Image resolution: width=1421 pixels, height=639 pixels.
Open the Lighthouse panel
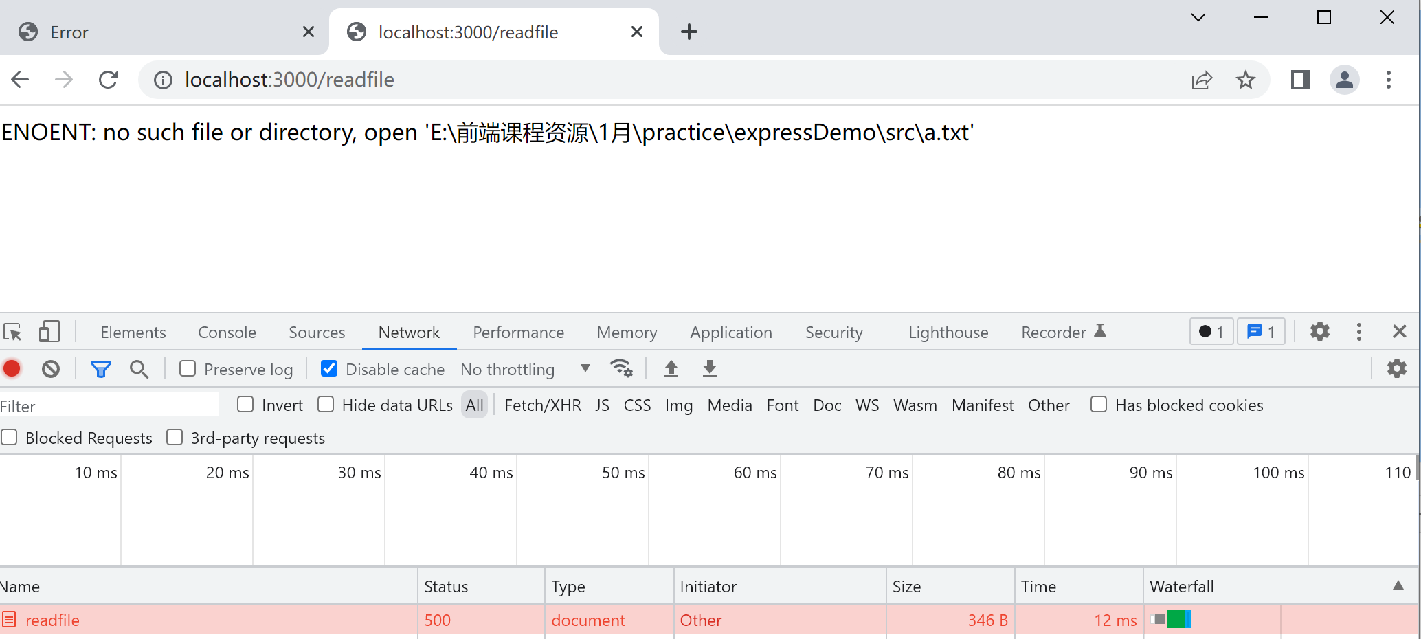pyautogui.click(x=948, y=332)
